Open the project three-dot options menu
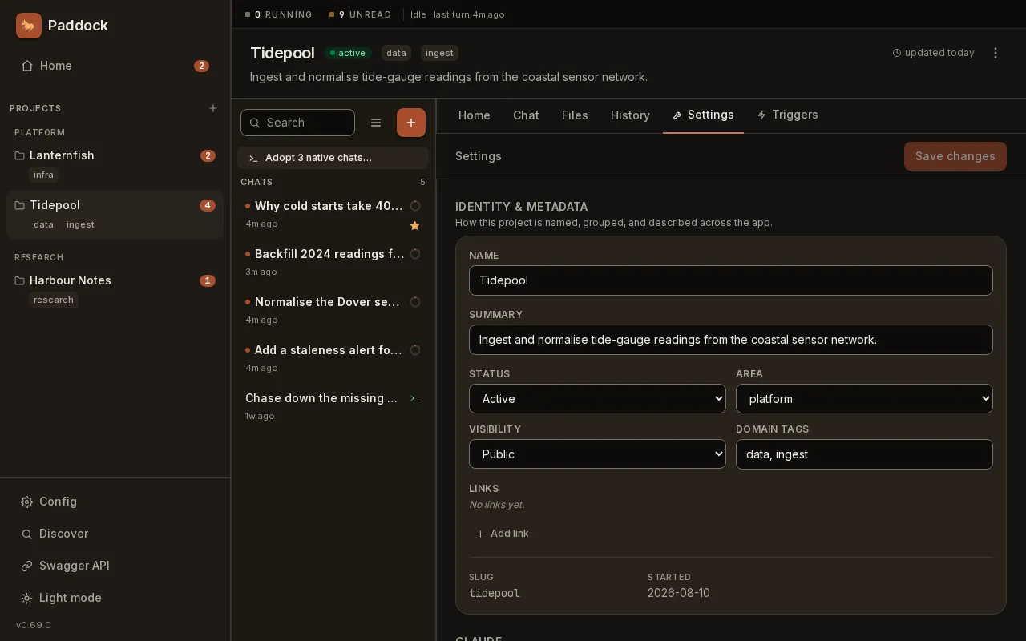Screen dimensions: 1026x641 996,53
